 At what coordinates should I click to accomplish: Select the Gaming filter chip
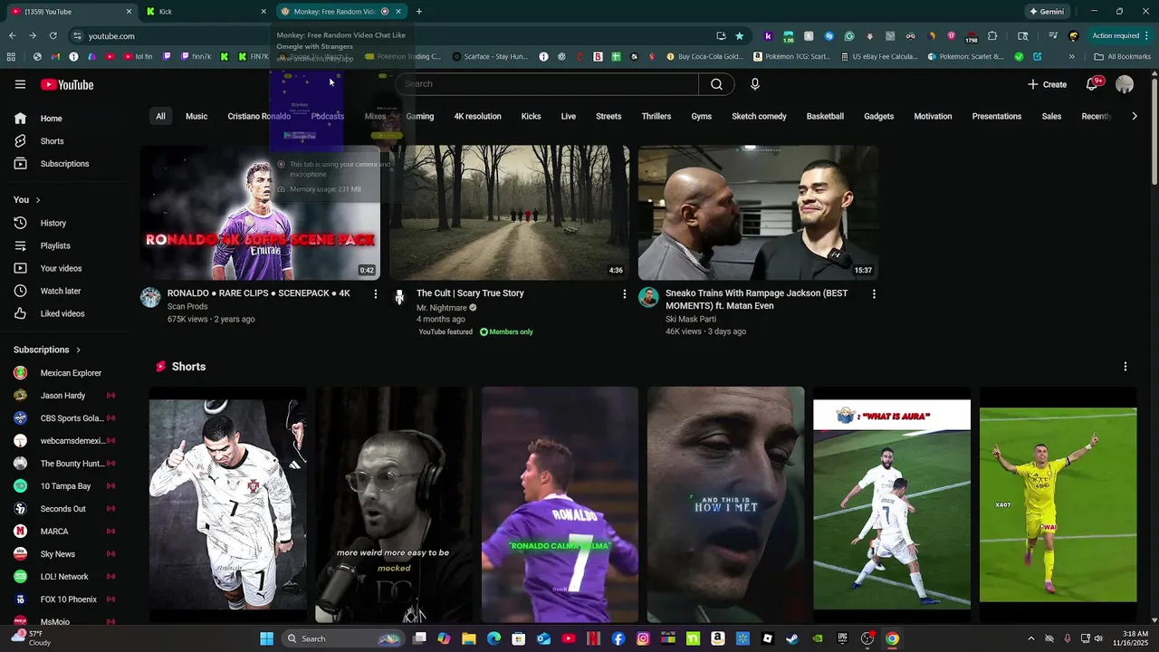pyautogui.click(x=420, y=117)
